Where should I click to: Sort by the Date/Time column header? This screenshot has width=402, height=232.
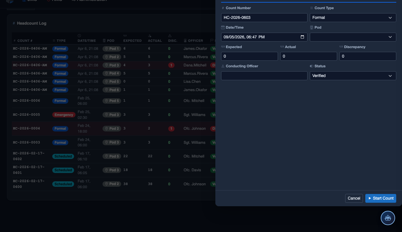[x=87, y=41]
